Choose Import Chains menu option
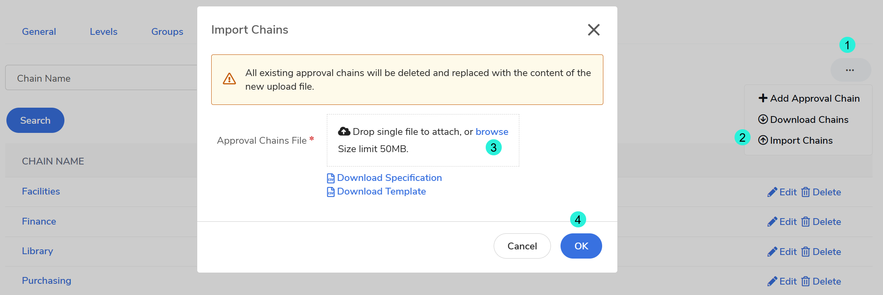This screenshot has height=295, width=883. click(x=795, y=140)
